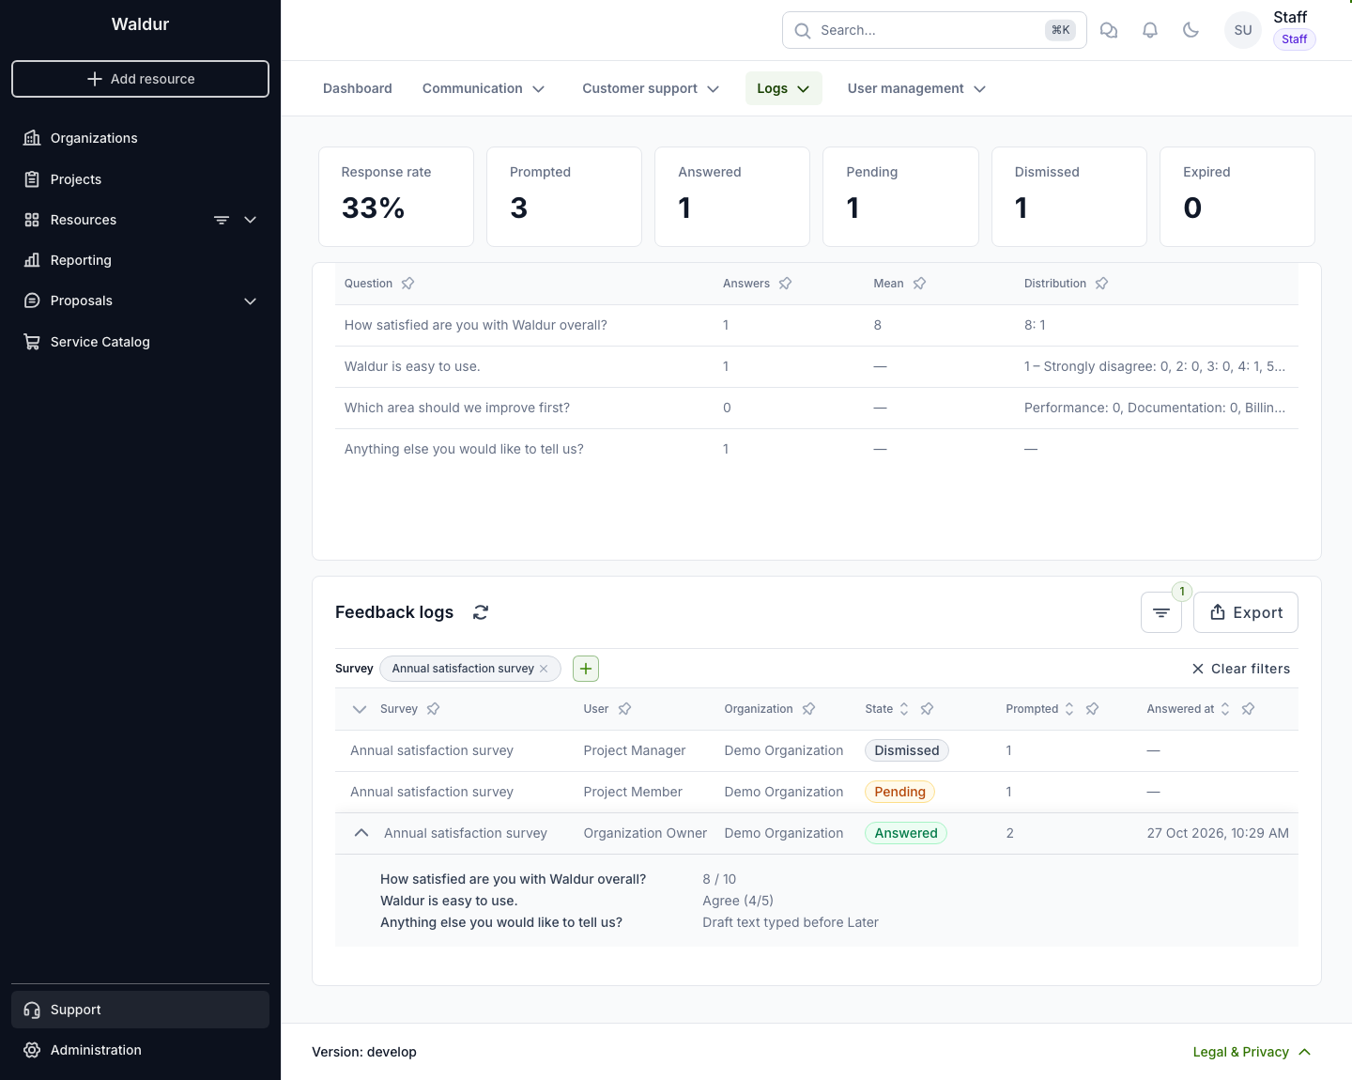Screen dimensions: 1352x1080
Task: Remove the Annual satisfaction survey filter chip
Action: tap(544, 669)
